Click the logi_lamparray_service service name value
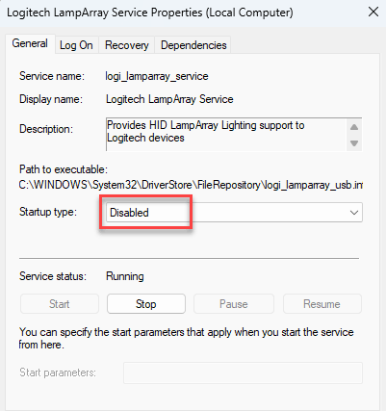 point(157,76)
